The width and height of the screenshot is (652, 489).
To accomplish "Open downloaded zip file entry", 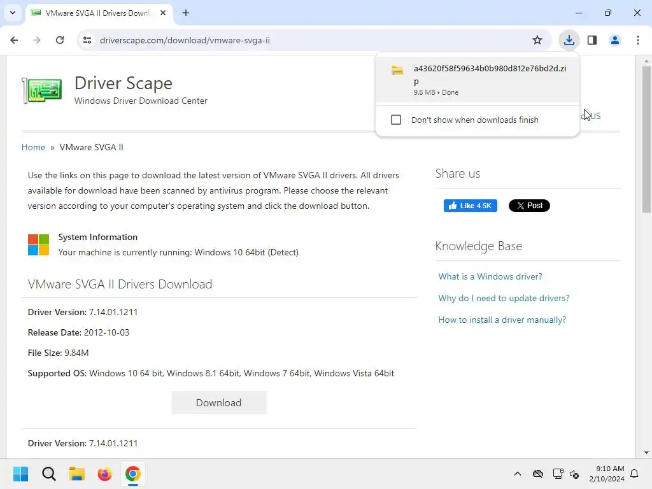I will (478, 79).
